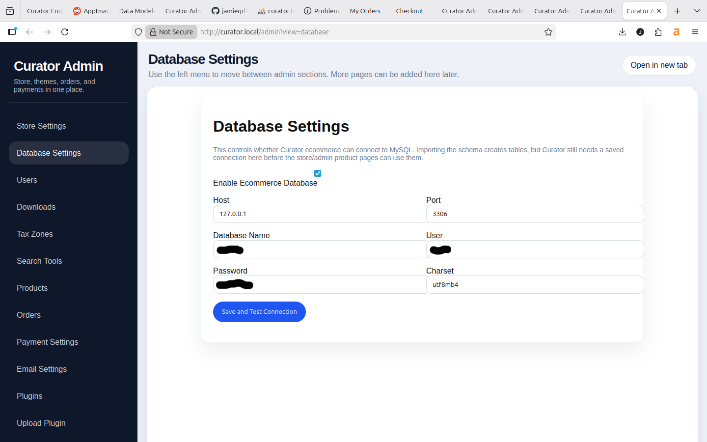Bookmark this page with the star icon
The height and width of the screenshot is (442, 707).
[x=548, y=32]
